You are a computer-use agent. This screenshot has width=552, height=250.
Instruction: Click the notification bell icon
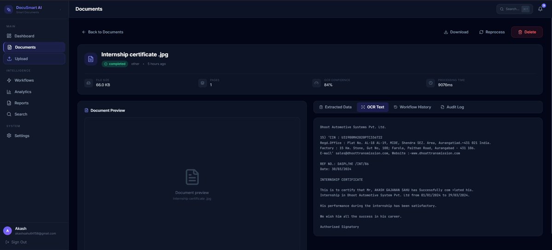coord(540,9)
